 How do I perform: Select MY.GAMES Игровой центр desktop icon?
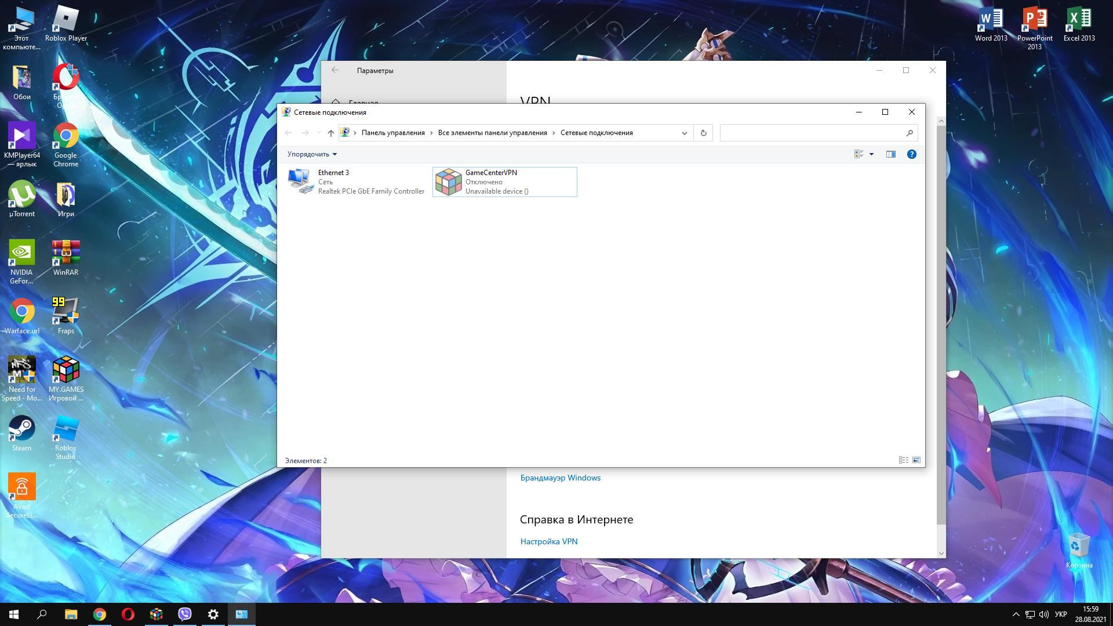coord(66,379)
